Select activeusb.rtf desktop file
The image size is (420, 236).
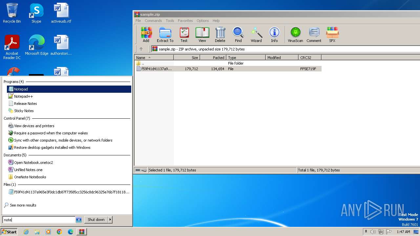pyautogui.click(x=61, y=13)
